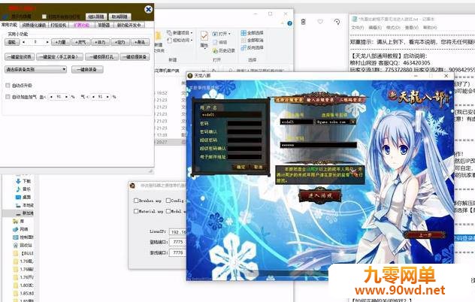Image resolution: width=475 pixels, height=302 pixels.
Task: Click the Properties (属性) checkmark icon
Action: [204, 37]
